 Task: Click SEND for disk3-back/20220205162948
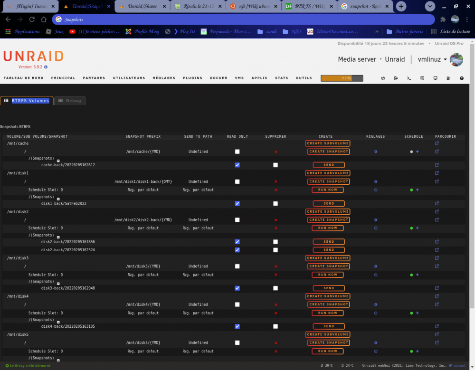tap(329, 288)
